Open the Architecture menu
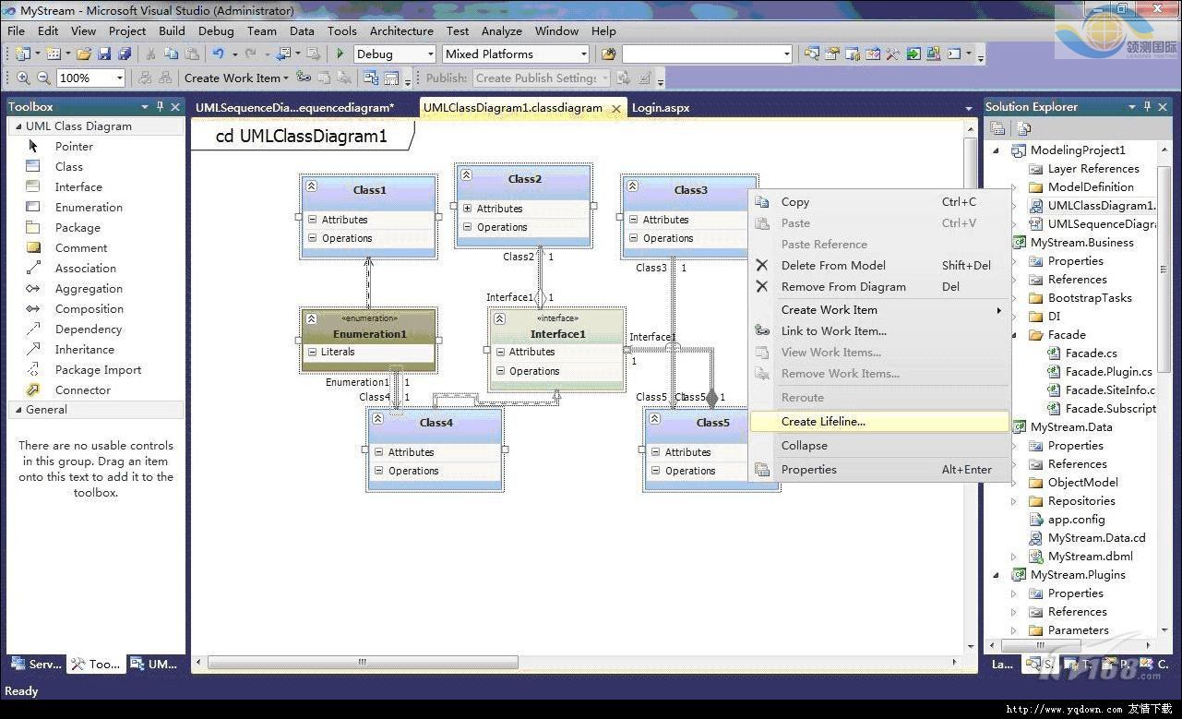1182x719 pixels. point(401,30)
